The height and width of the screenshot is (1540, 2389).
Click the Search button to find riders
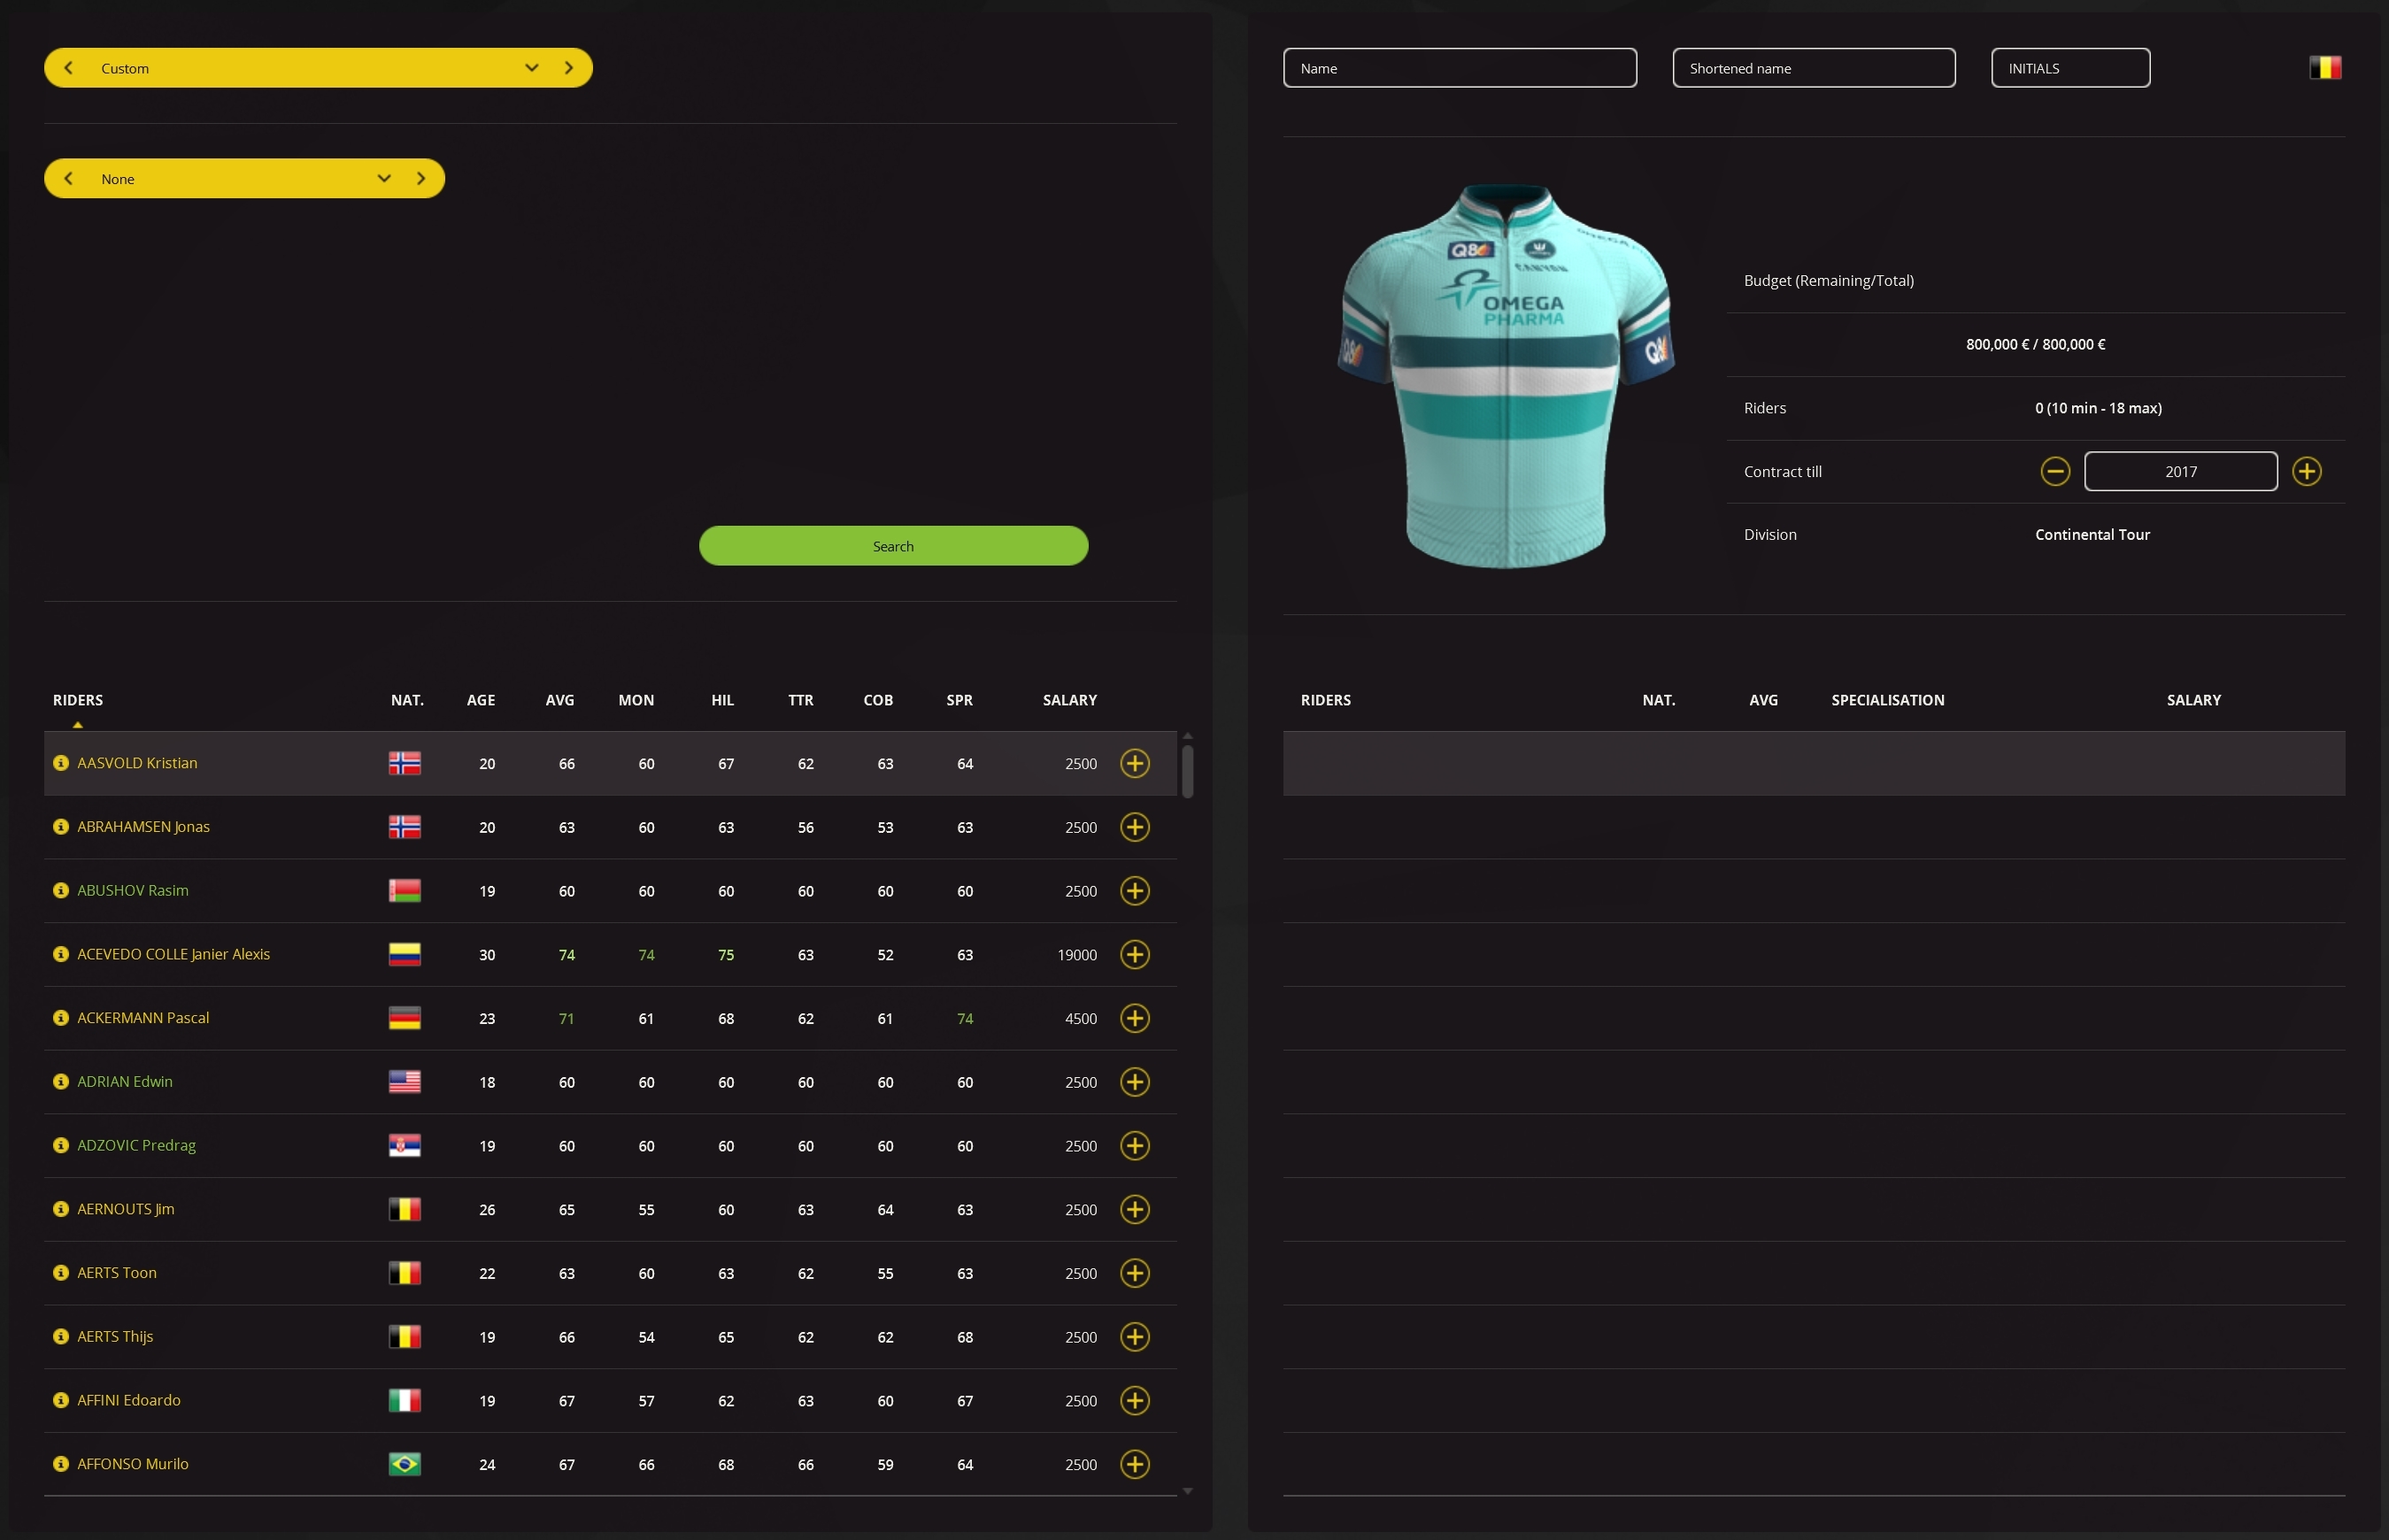[x=893, y=544]
